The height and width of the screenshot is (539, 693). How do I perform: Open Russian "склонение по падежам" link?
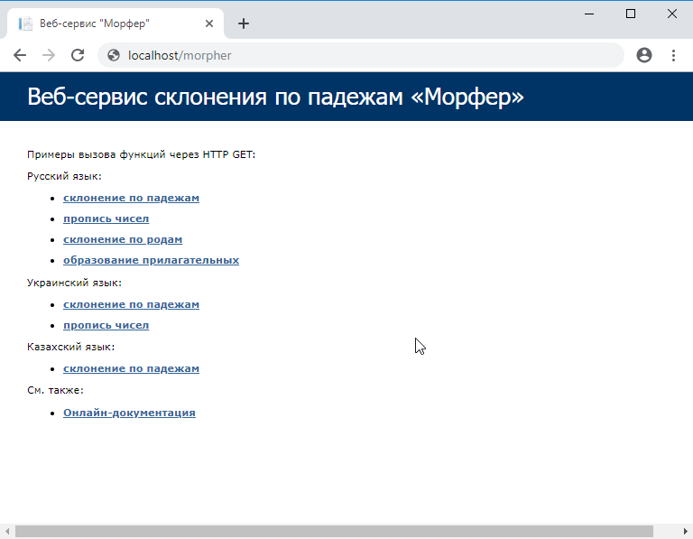point(131,198)
